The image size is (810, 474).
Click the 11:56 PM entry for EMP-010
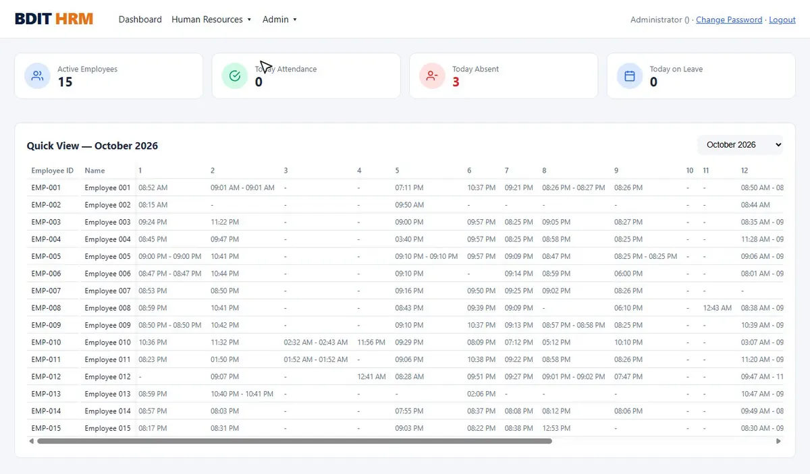[x=371, y=343]
